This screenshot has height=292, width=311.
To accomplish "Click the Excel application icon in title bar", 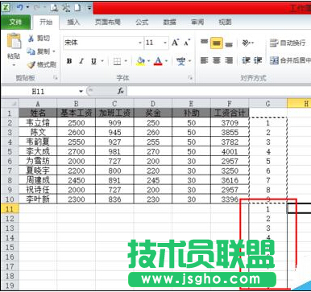I will click(6, 7).
